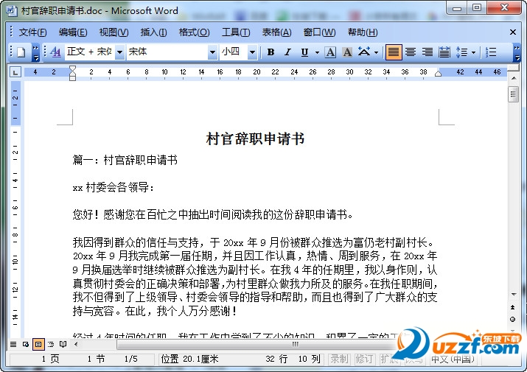
Task: Click the page indicator 1/5 in status bar
Action: (x=130, y=359)
